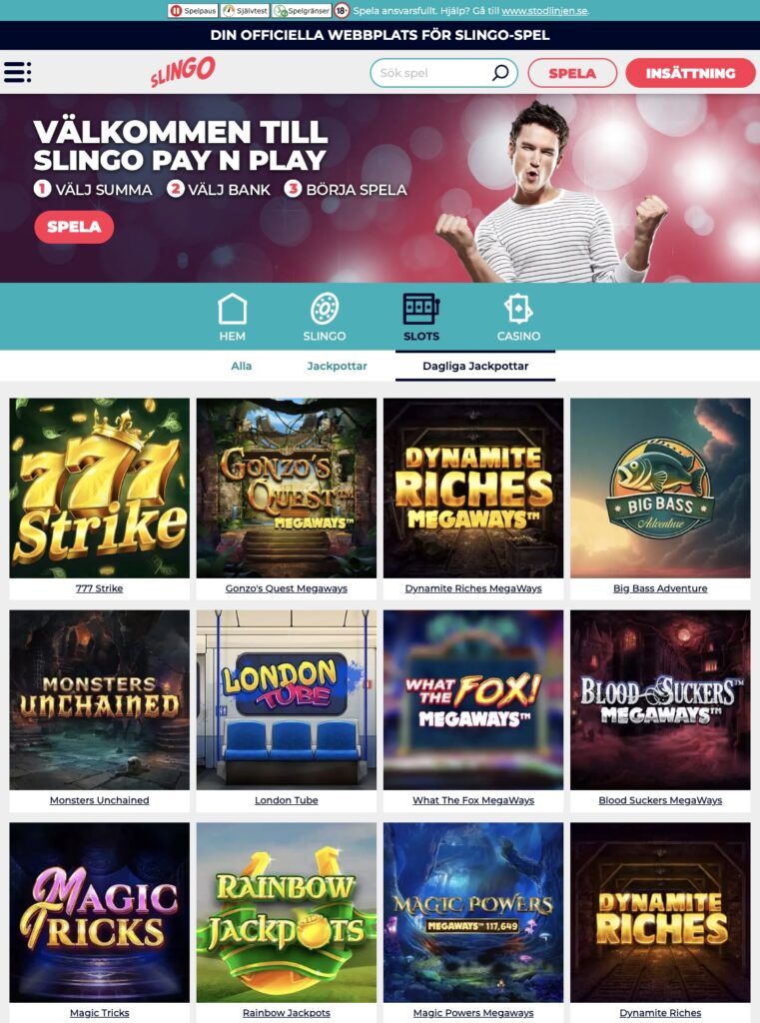The height and width of the screenshot is (1023, 760).
Task: Open the Gonzo's Quest Megaways thumbnail
Action: 287,488
